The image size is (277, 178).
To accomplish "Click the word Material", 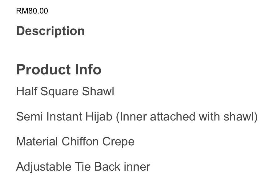I will [37, 142].
